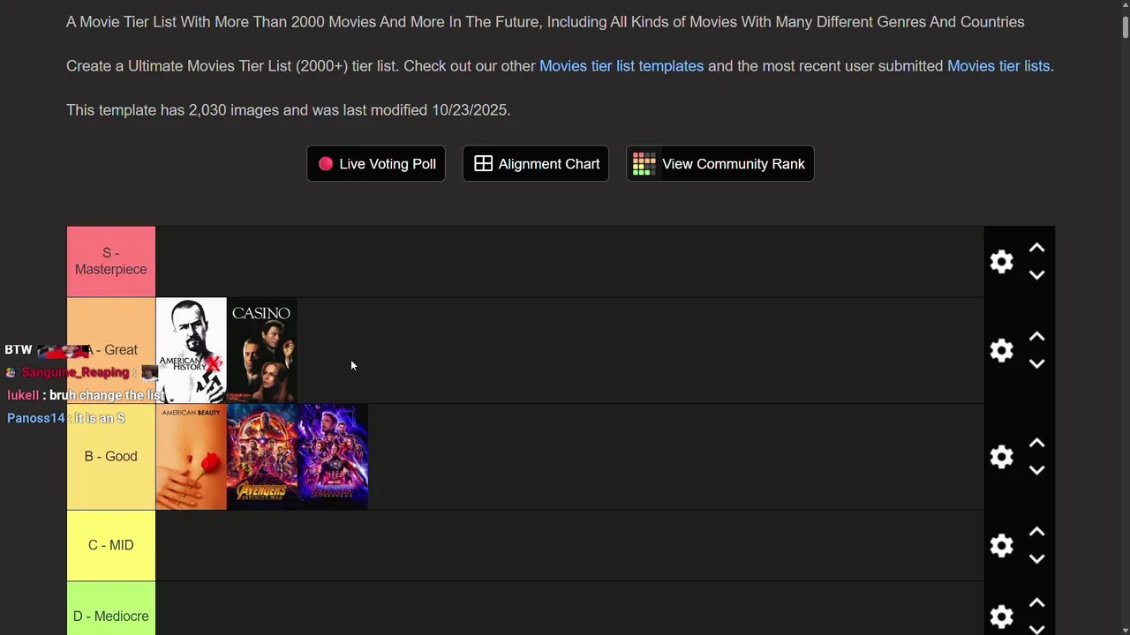Select American Beauty poster
Screen dimensions: 1130x635
pyautogui.click(x=191, y=457)
